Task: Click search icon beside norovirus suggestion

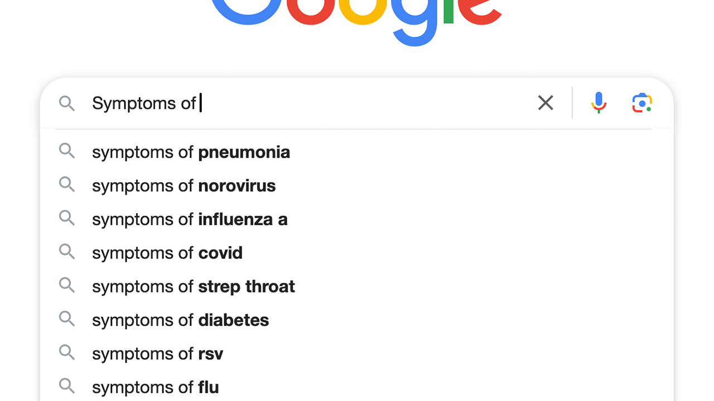Action: 67,184
